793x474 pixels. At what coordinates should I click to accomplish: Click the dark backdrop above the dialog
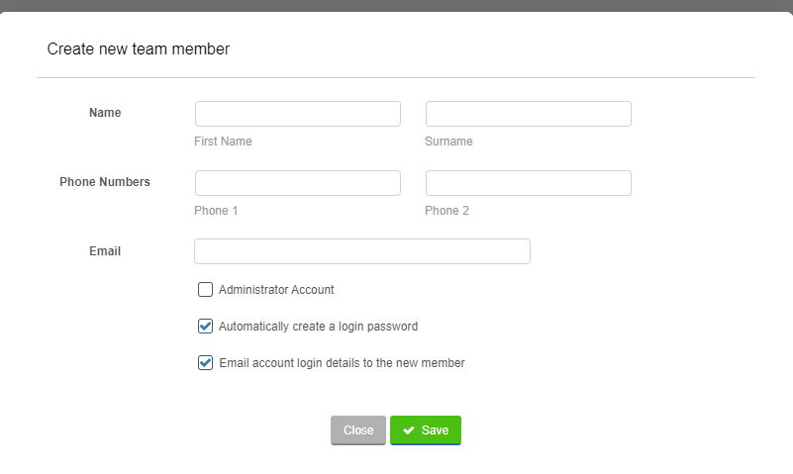[x=396, y=5]
